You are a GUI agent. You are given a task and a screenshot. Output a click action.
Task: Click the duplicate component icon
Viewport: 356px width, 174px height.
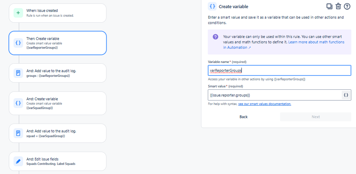click(329, 6)
